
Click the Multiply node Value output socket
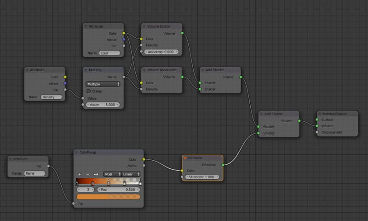click(x=124, y=77)
